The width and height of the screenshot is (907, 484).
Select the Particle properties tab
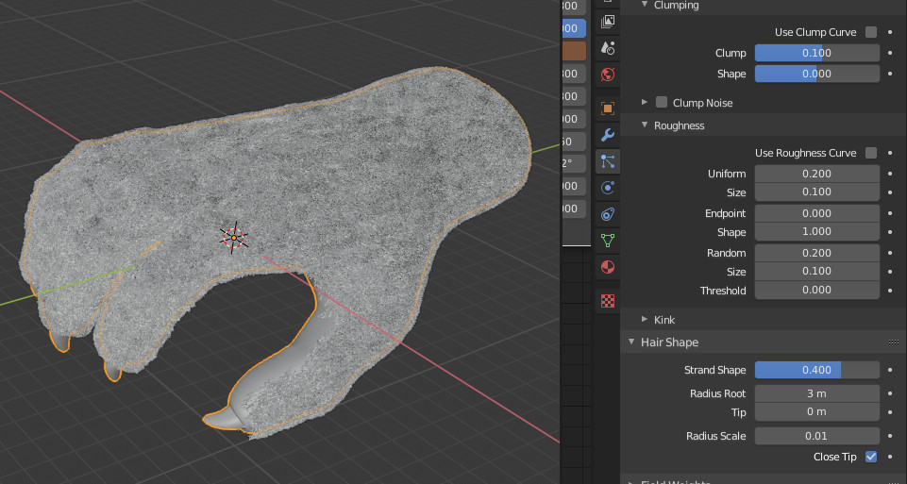[x=608, y=161]
